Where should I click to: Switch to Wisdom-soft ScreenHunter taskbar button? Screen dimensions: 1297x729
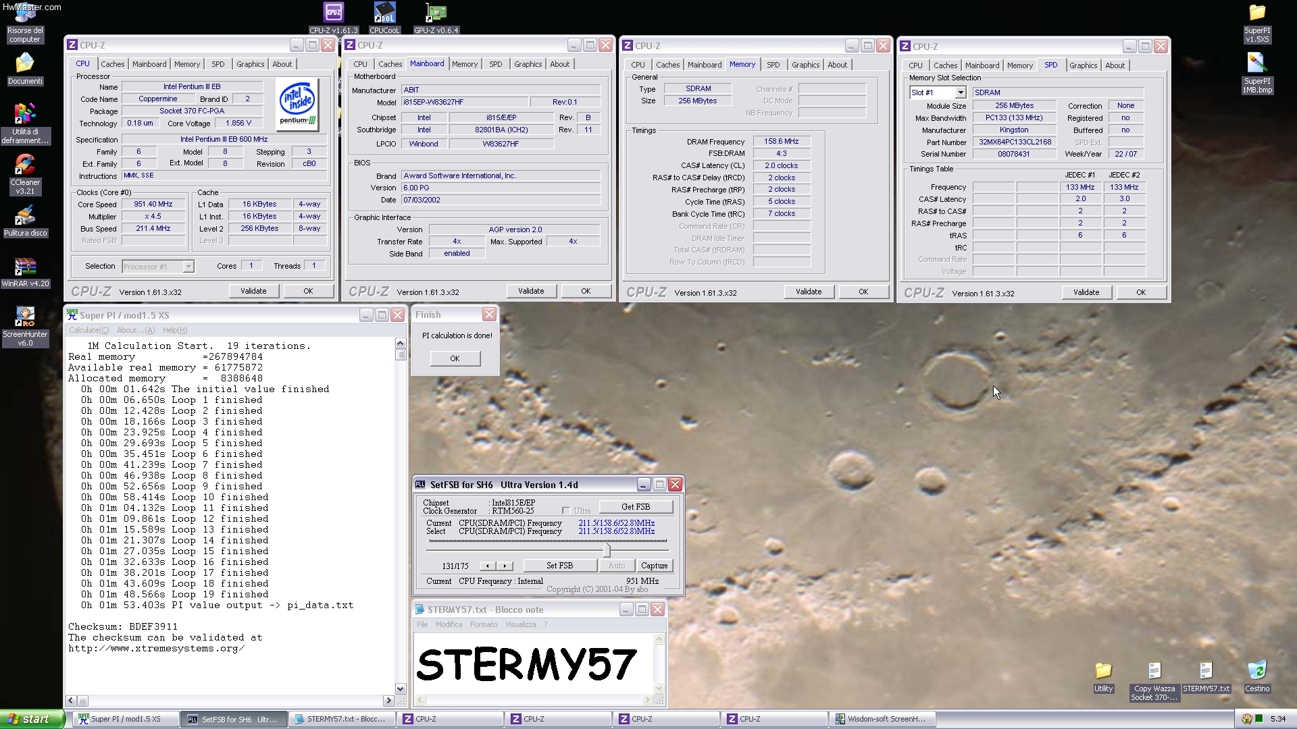[x=882, y=719]
